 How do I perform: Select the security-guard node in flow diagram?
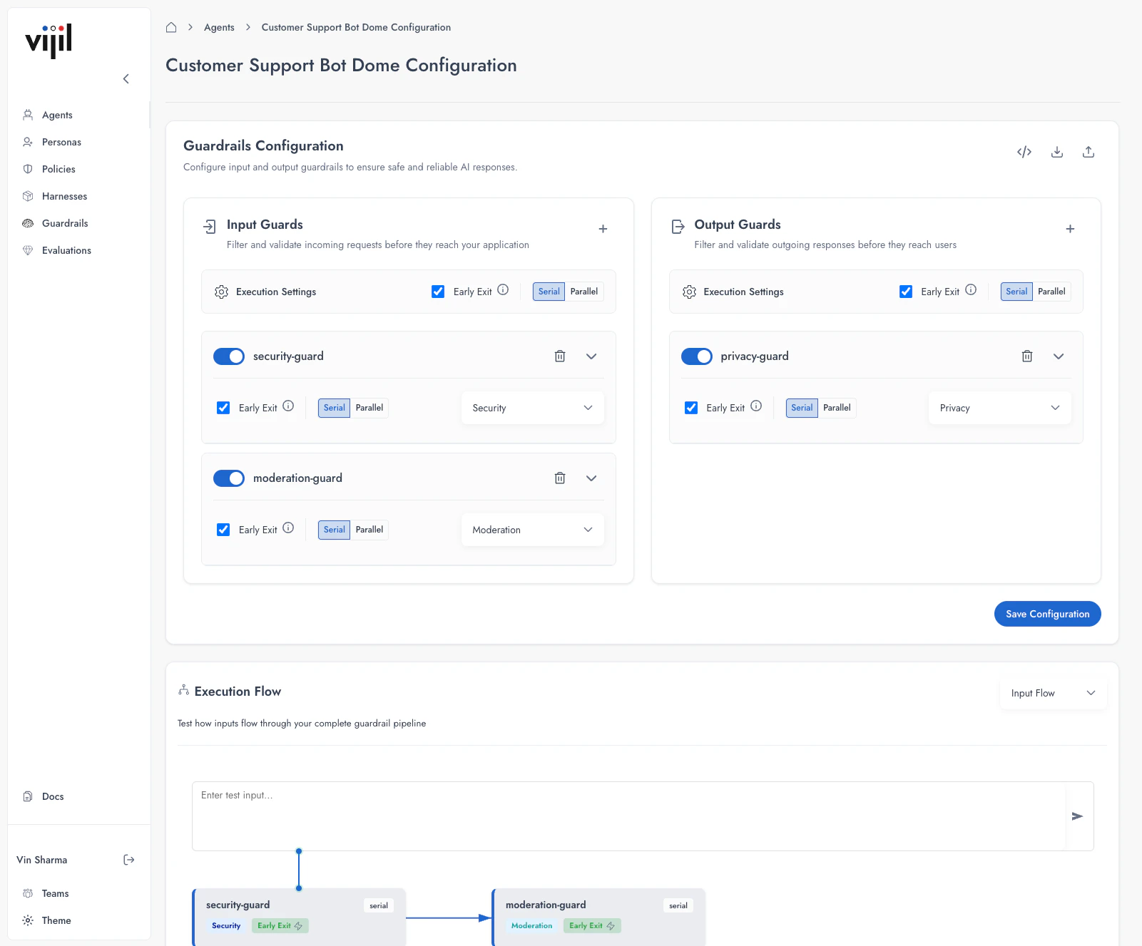[299, 917]
